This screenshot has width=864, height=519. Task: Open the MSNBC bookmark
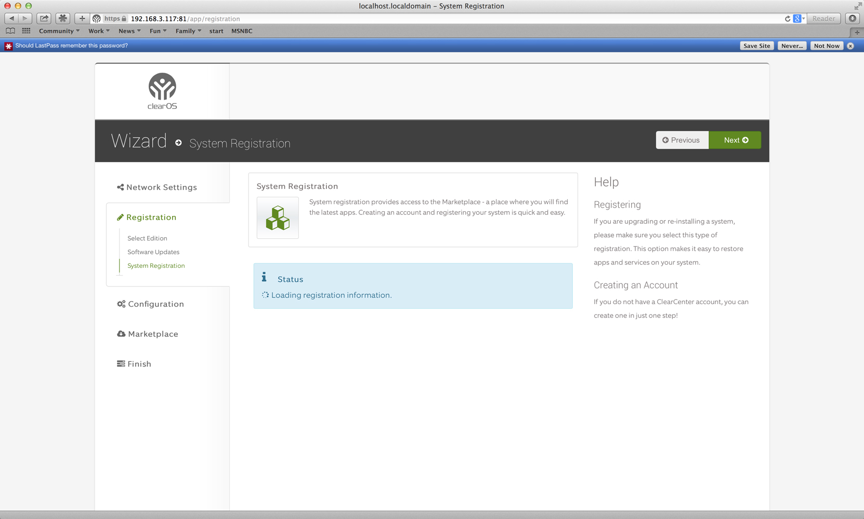[242, 31]
